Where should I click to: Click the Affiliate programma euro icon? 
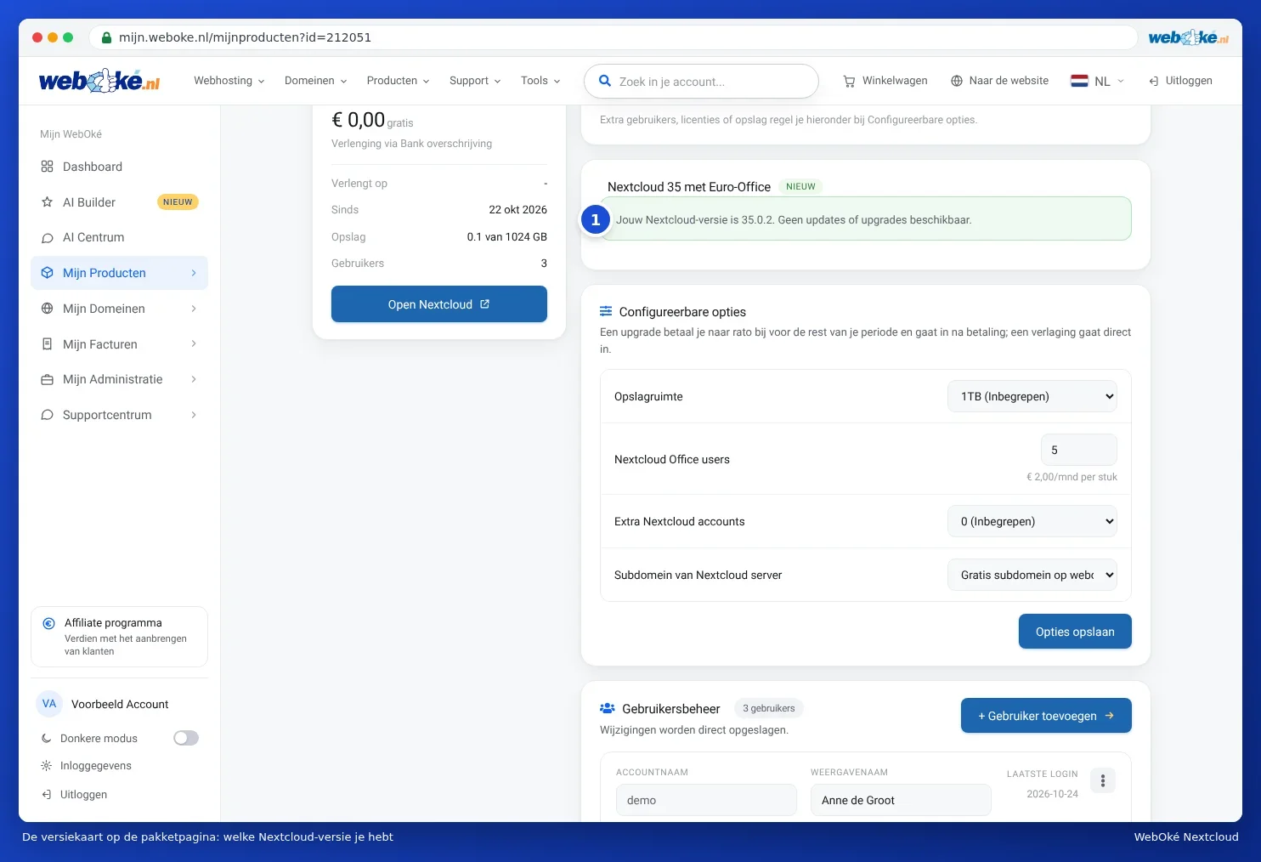[x=49, y=623]
